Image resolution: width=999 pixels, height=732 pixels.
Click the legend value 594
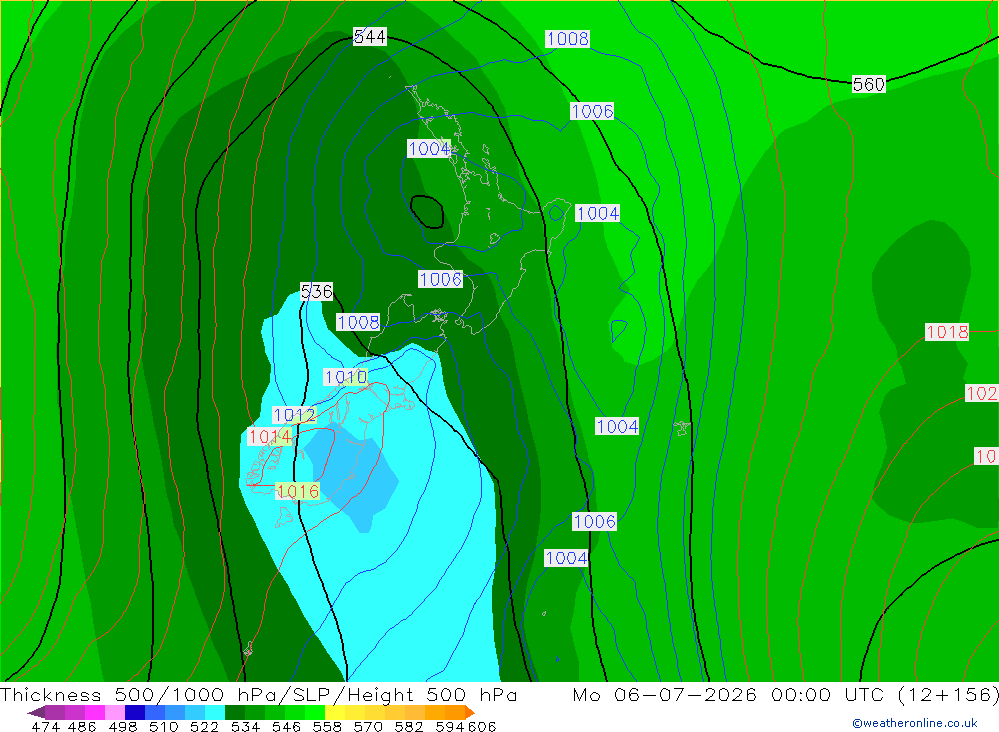(450, 726)
